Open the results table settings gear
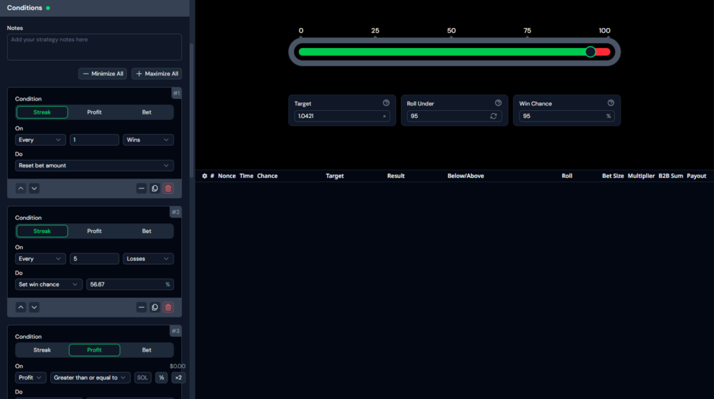Screen dimensions: 714x399 (x=204, y=176)
